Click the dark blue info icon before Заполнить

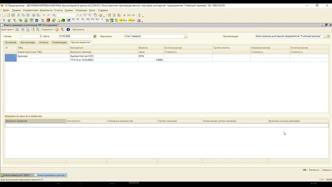pyautogui.click(x=68, y=30)
